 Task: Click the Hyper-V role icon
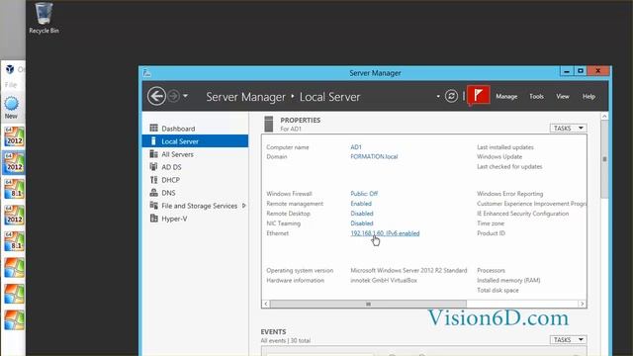[154, 219]
